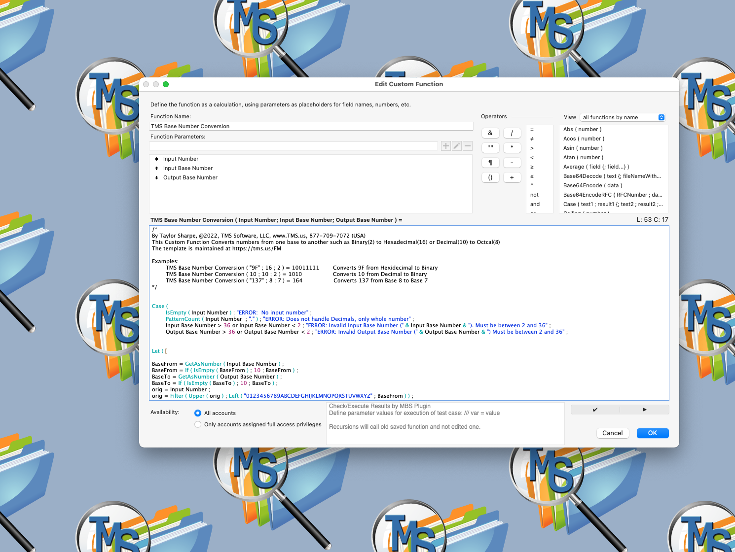
Task: Insert the double quotes operator
Action: click(x=490, y=147)
